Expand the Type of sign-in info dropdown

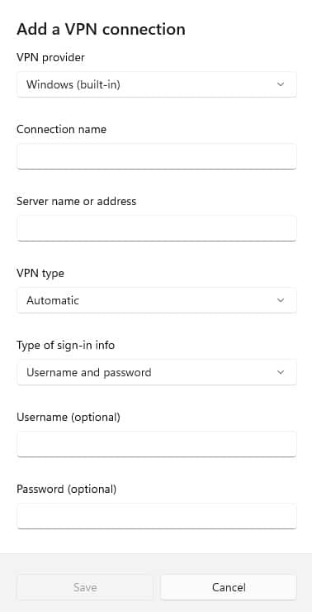(x=157, y=372)
